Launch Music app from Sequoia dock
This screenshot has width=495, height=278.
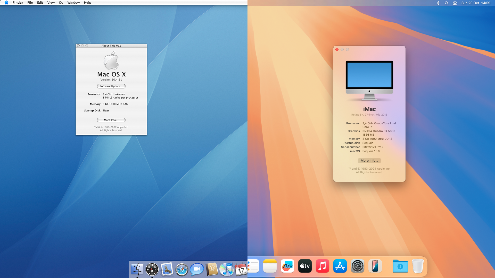[x=323, y=266]
